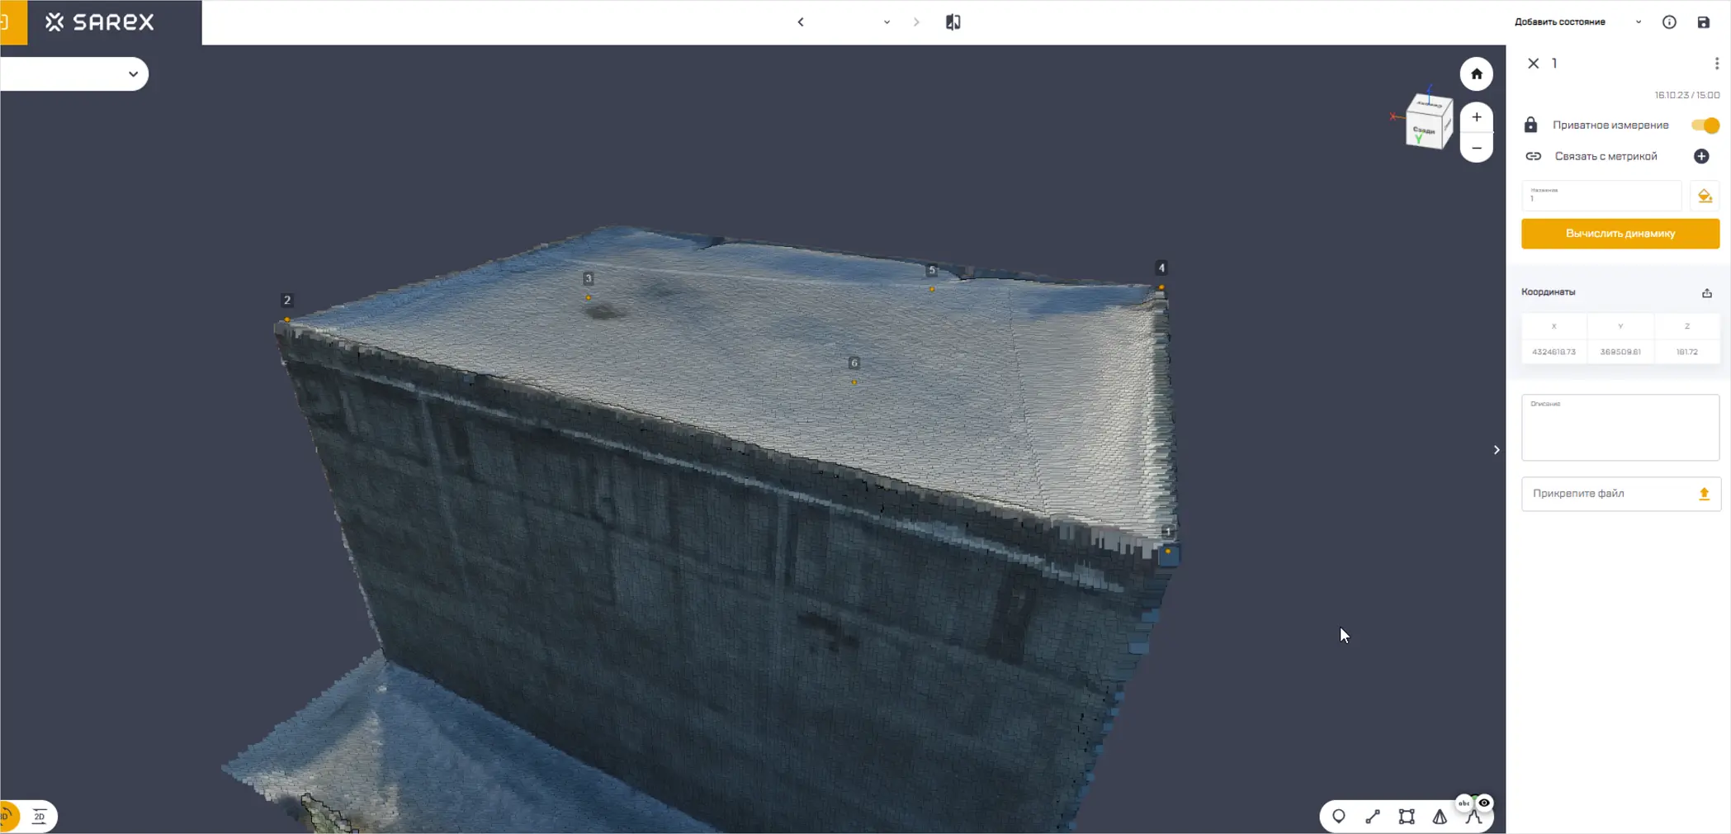
Task: Toggle measurement labels with abc button
Action: click(1464, 803)
